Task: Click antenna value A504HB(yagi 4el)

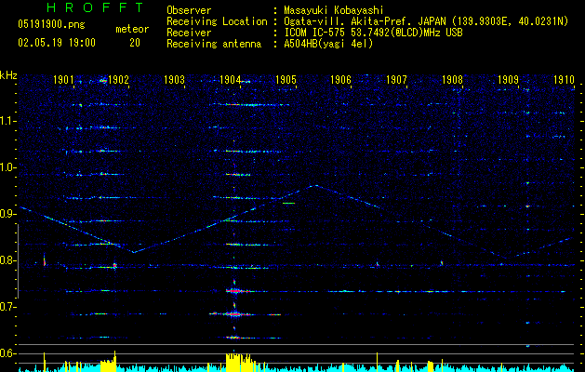Action: coord(328,44)
